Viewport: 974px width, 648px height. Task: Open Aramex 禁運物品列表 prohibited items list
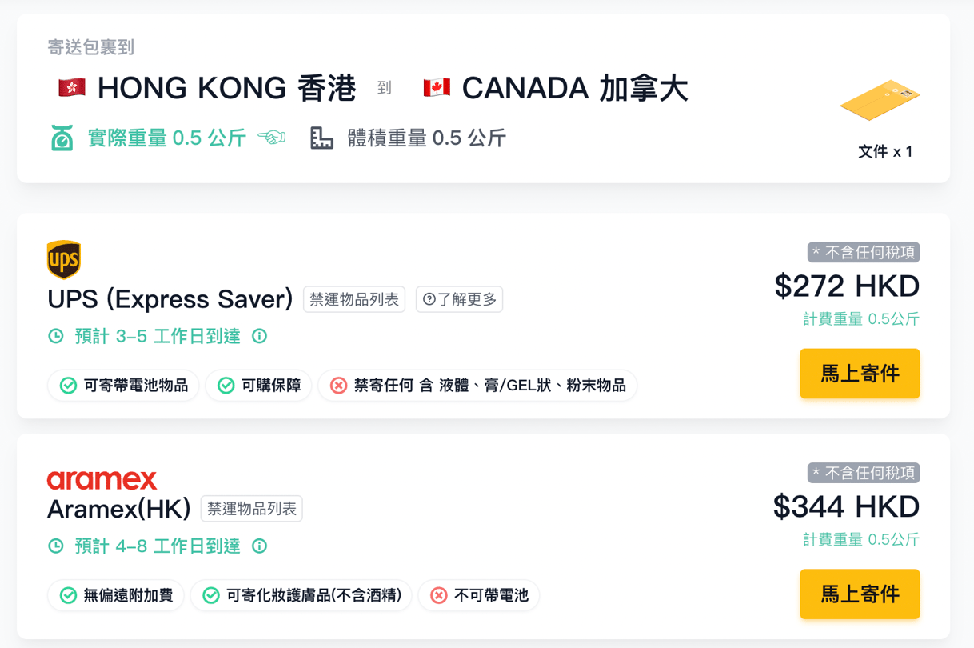click(252, 509)
